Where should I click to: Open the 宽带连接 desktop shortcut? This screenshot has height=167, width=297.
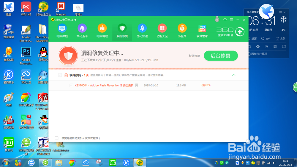click(x=9, y=31)
